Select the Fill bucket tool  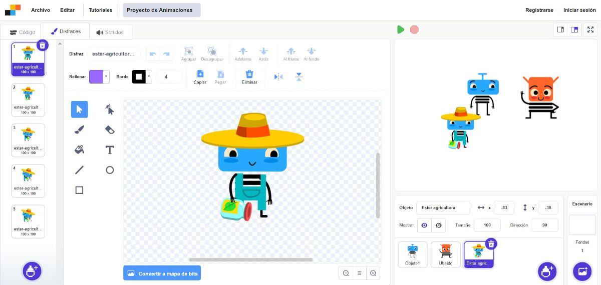[x=79, y=149]
